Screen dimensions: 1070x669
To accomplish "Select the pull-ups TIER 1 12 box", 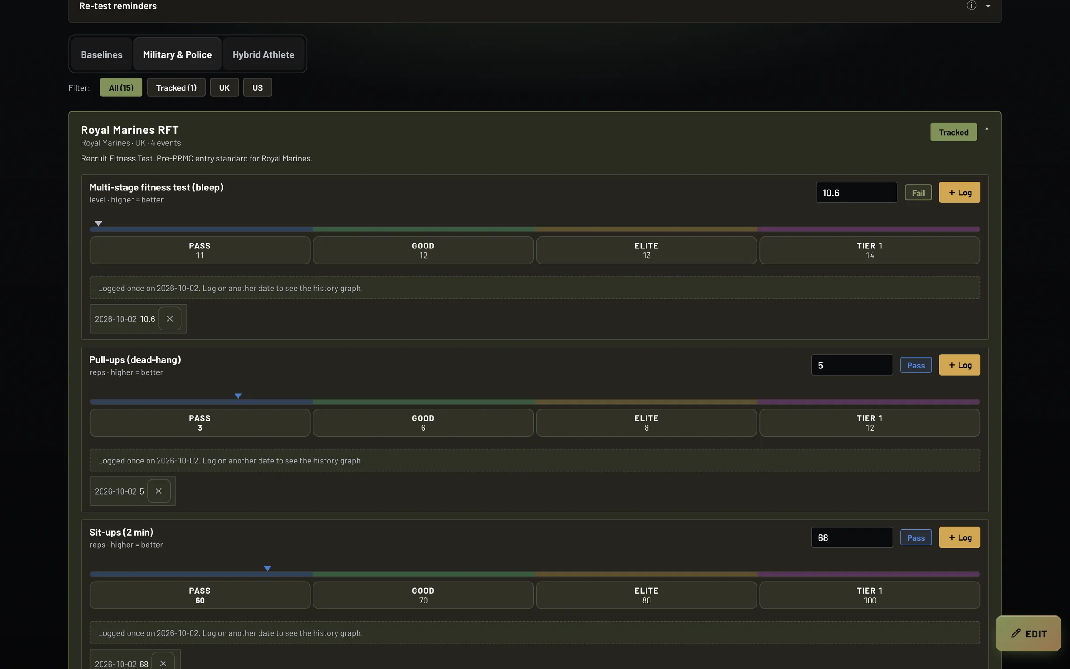I will (x=870, y=423).
